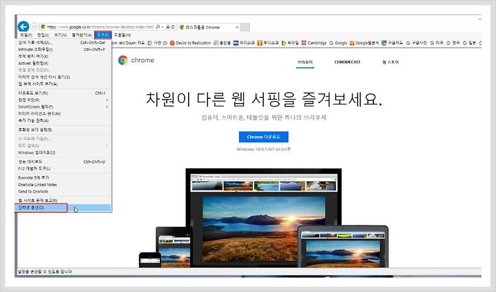Viewport: 496px width, 292px height.
Task: Choose 추가 기능 관리 menu entry
Action: (63, 120)
